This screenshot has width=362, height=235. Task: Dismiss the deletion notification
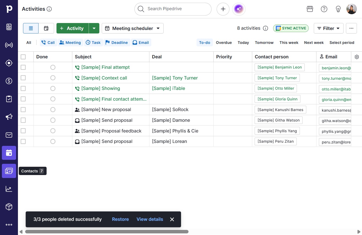click(x=172, y=219)
